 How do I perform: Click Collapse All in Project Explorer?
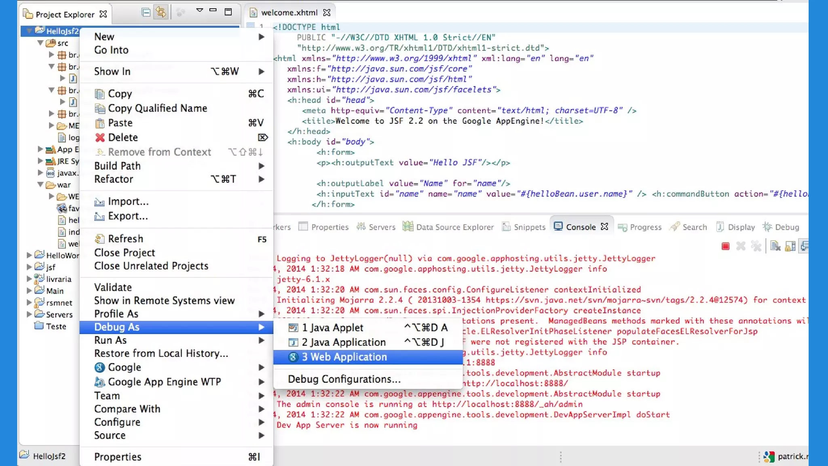click(146, 13)
